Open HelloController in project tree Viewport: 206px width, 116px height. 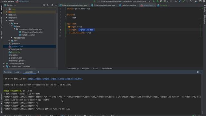tap(28, 35)
